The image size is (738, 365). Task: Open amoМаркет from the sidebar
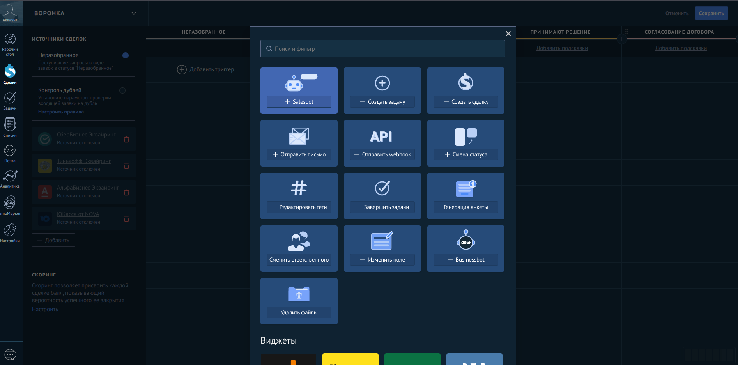(10, 206)
